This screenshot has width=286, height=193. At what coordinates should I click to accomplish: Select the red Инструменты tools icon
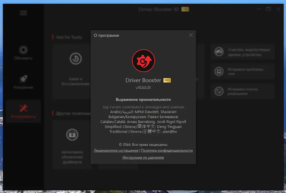(23, 107)
